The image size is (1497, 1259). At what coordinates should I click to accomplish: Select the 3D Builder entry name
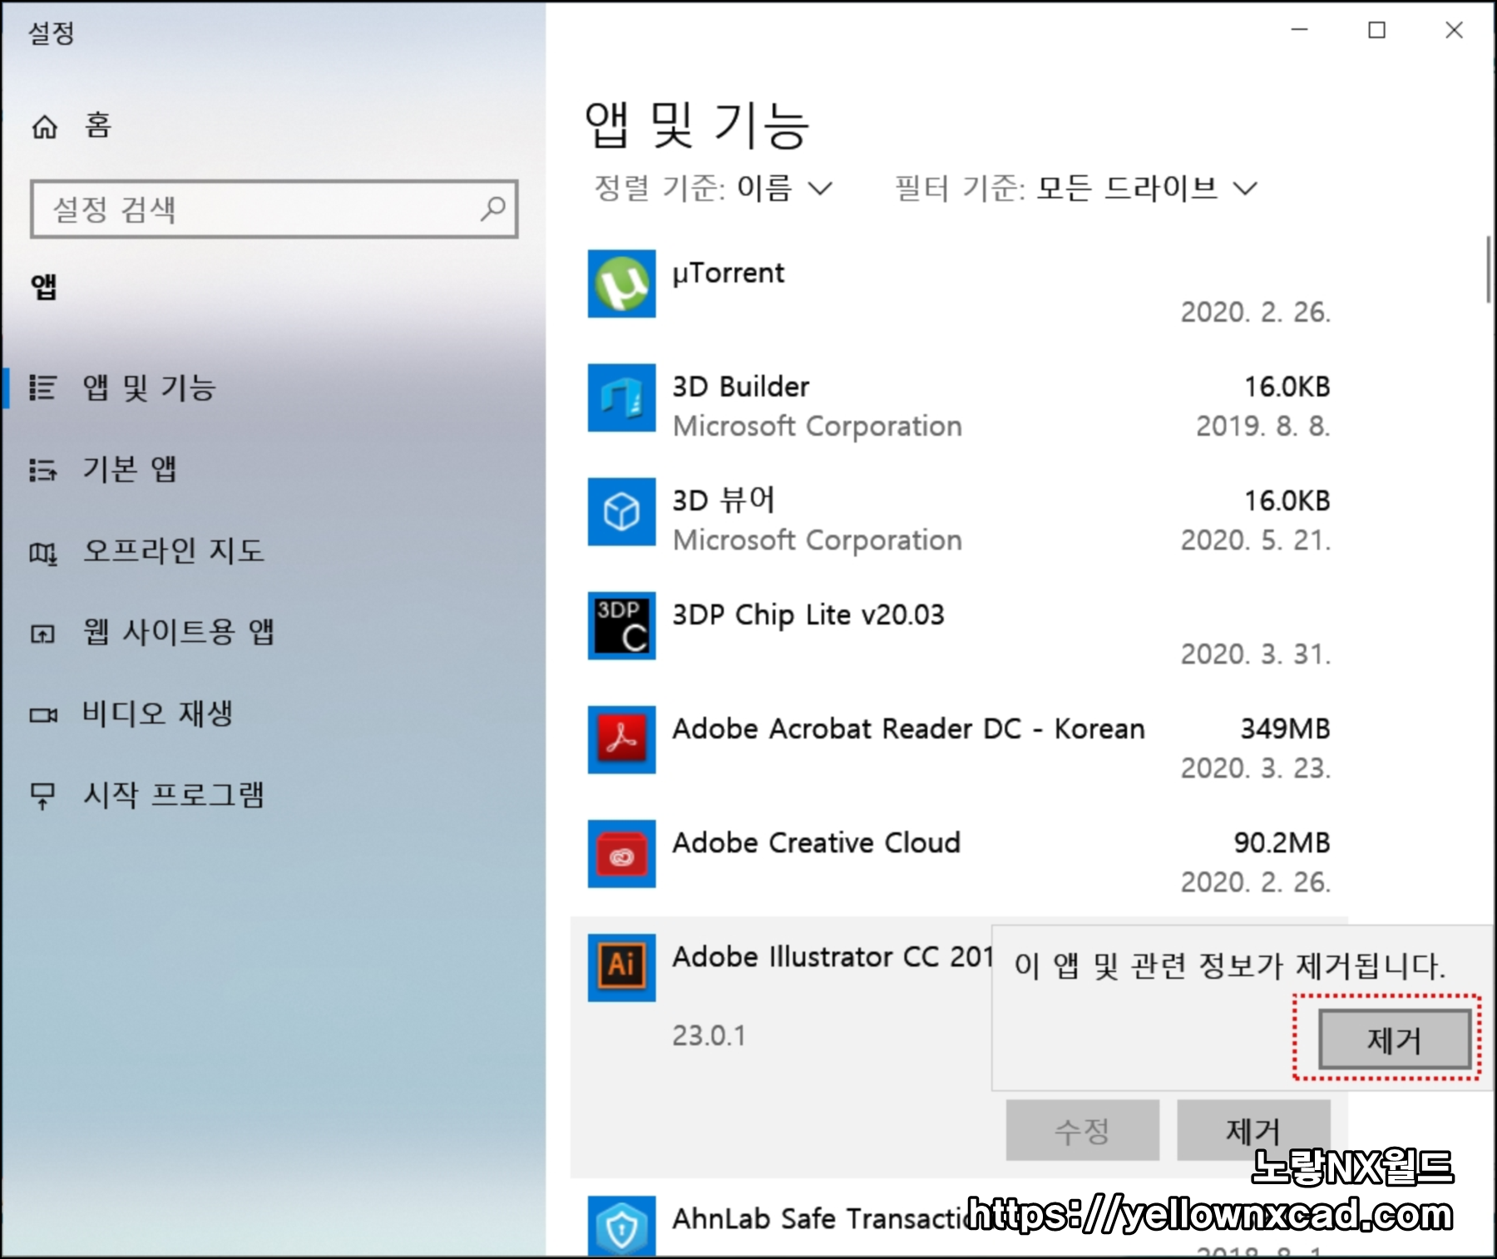click(740, 387)
